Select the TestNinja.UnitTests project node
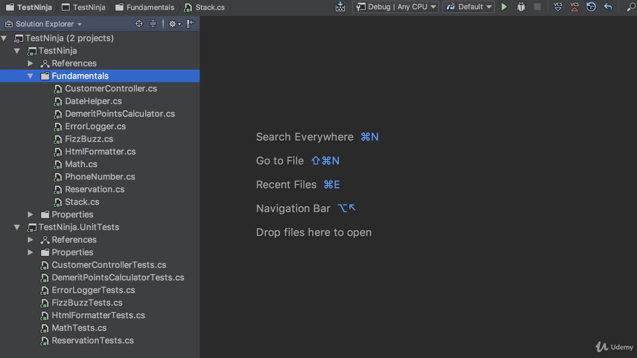The width and height of the screenshot is (637, 358). pyautogui.click(x=79, y=227)
